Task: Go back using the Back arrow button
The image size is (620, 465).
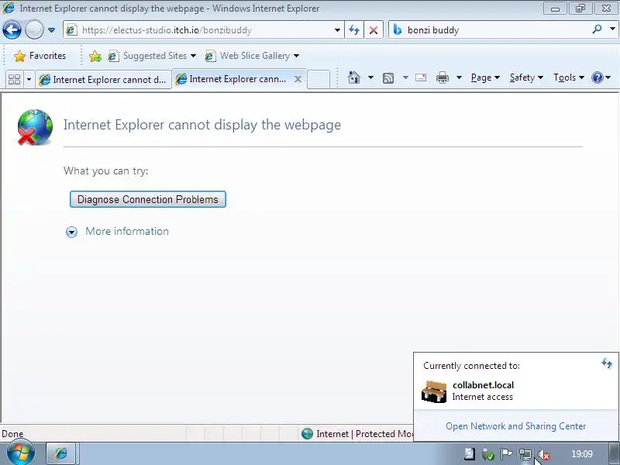Action: [x=12, y=29]
